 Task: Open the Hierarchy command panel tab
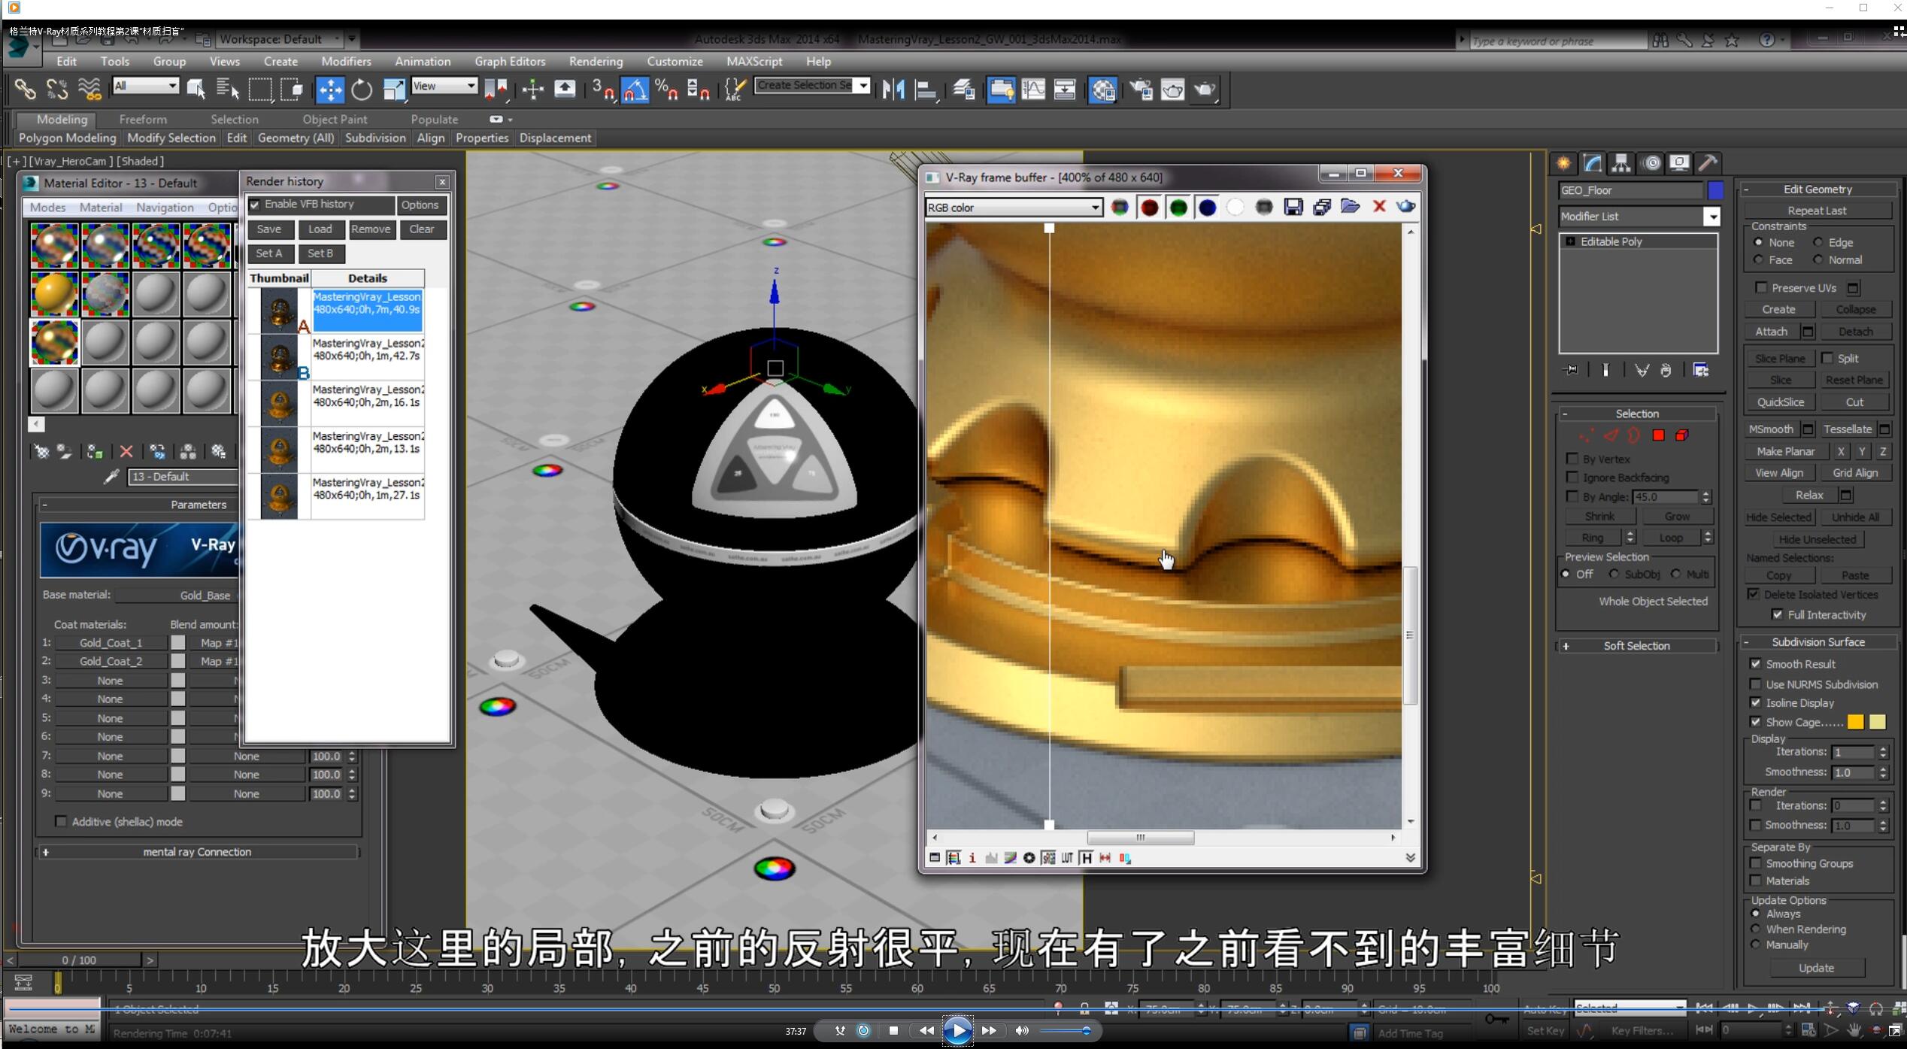pos(1620,163)
